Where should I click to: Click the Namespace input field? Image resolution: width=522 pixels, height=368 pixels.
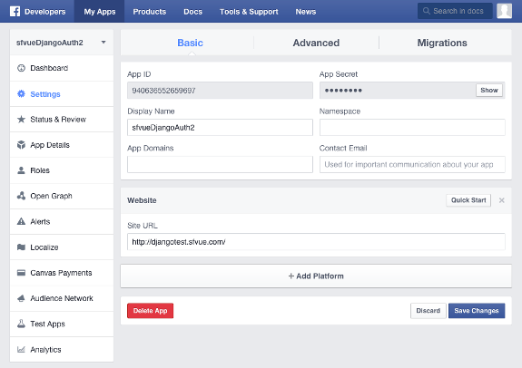pos(412,127)
